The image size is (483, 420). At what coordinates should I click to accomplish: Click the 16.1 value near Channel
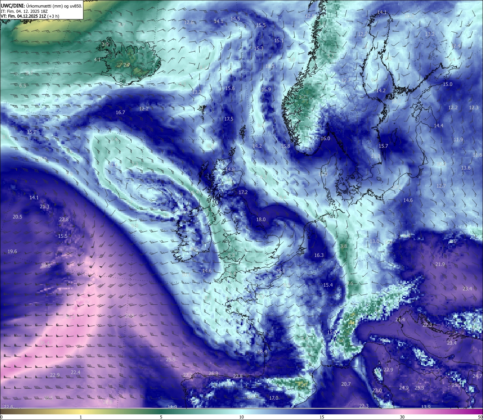[x=280, y=271]
